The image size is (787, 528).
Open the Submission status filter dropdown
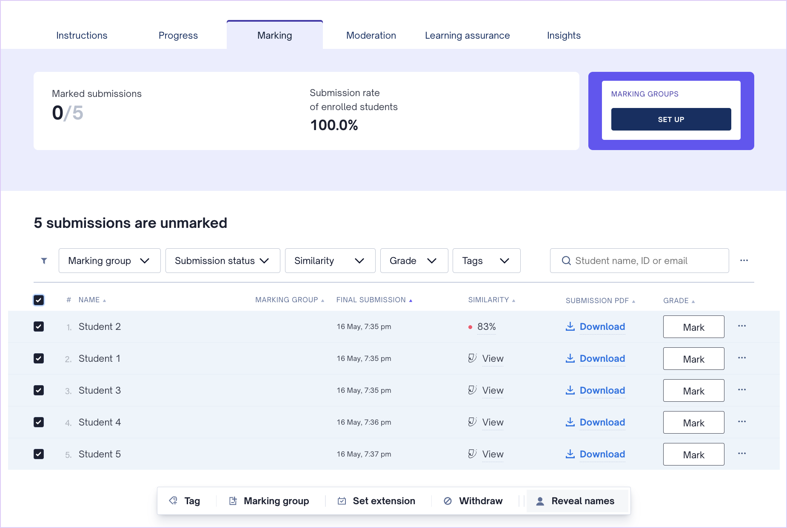point(223,261)
